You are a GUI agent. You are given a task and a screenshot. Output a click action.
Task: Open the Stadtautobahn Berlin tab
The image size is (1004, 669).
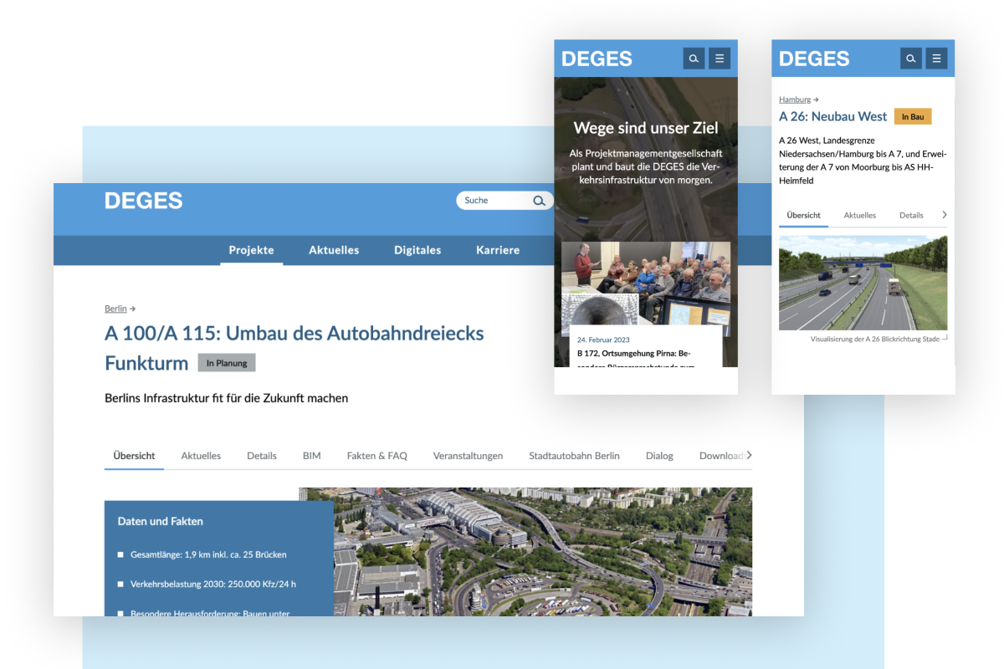574,456
